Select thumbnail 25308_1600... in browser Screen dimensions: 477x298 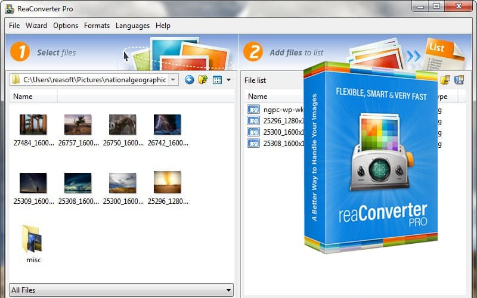[78, 183]
